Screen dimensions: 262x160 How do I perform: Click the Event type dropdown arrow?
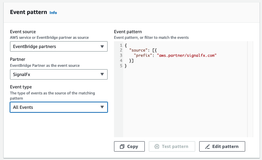click(102, 107)
